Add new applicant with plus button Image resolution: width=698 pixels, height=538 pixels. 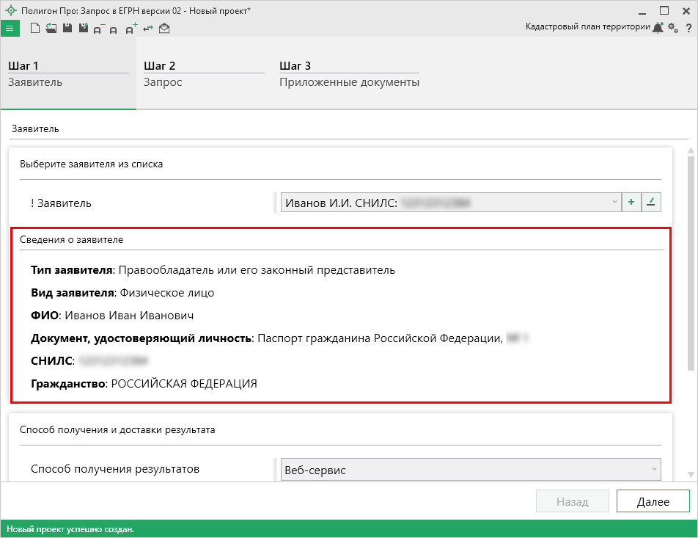click(631, 203)
